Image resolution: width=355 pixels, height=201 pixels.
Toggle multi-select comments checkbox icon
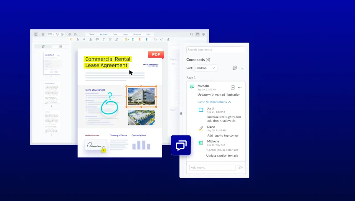pos(235,68)
